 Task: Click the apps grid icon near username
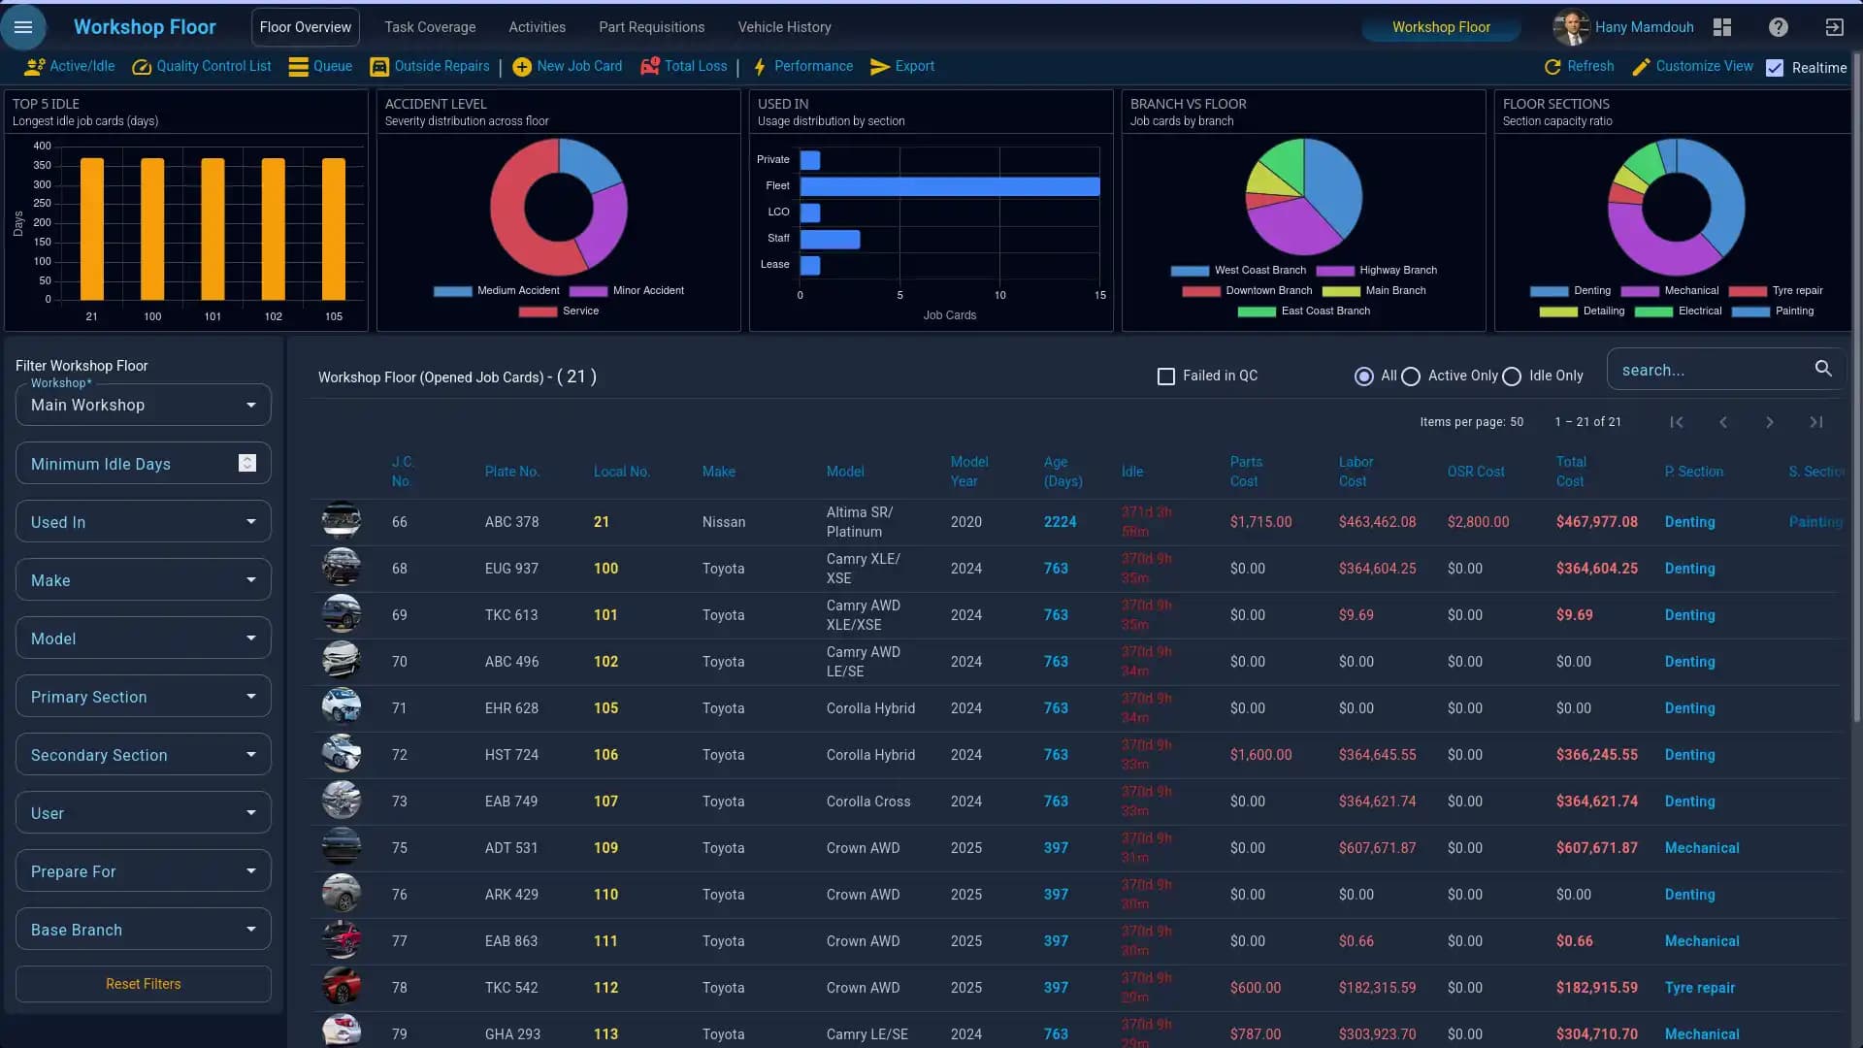coord(1722,27)
